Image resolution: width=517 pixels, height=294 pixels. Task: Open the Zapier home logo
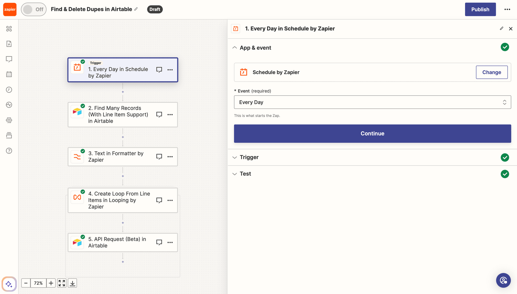point(10,9)
